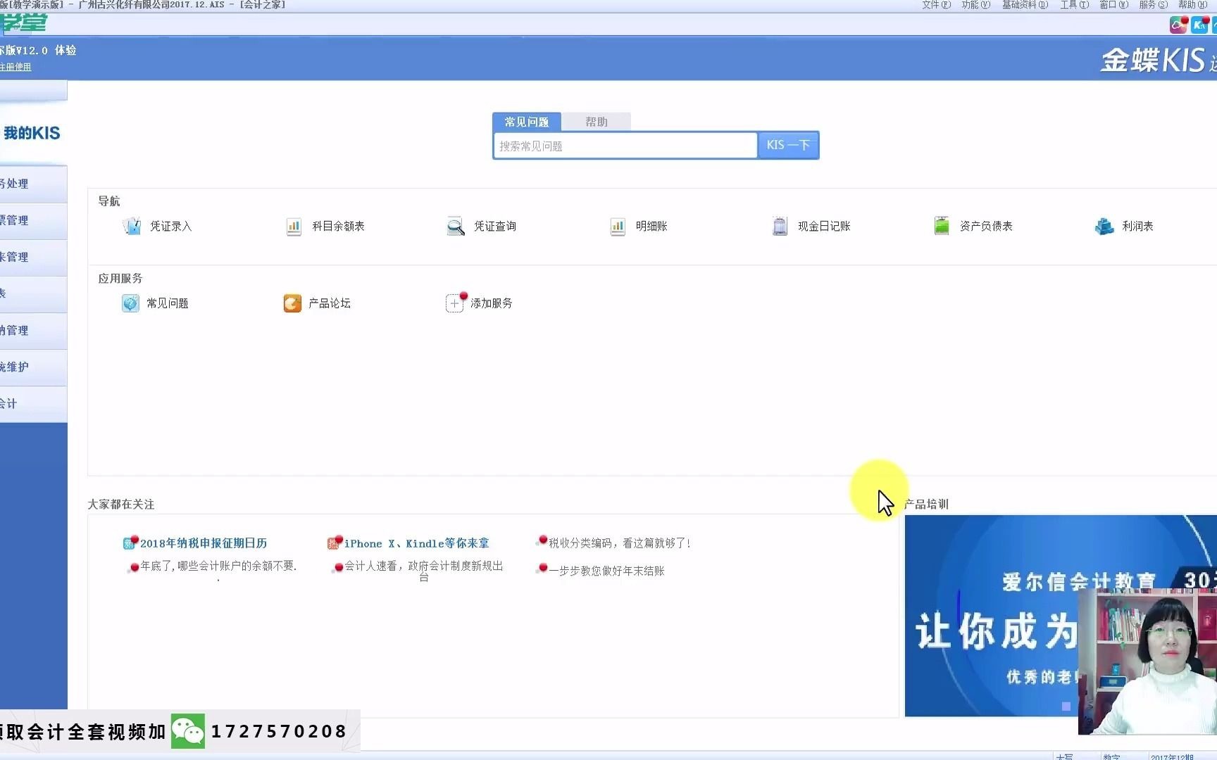Open the 凭证录入 voucher entry icon

132,226
